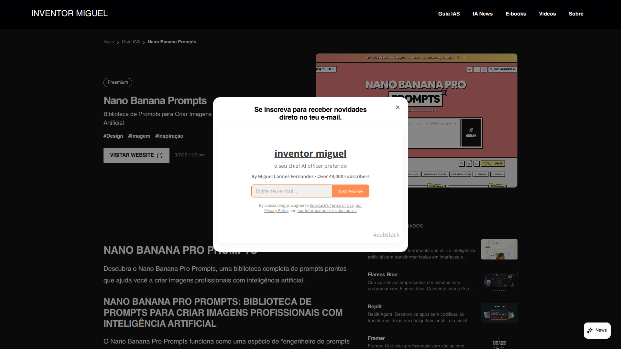This screenshot has height=349, width=621.
Task: Click the TOTAL: 10835 counter in preview
Action: 493,164
